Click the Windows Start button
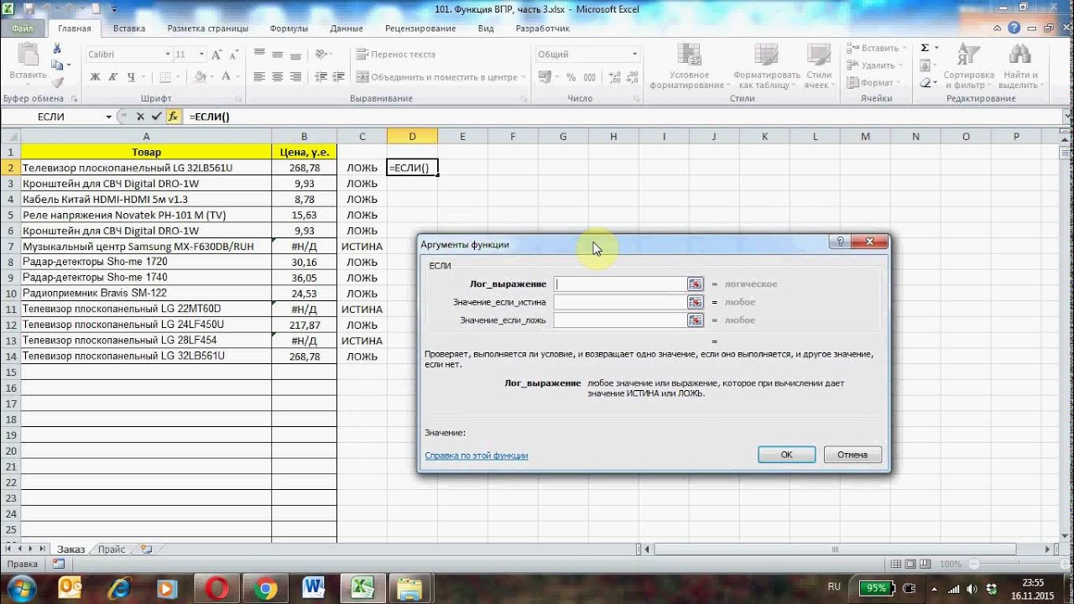Viewport: 1074px width, 604px height. click(x=21, y=587)
